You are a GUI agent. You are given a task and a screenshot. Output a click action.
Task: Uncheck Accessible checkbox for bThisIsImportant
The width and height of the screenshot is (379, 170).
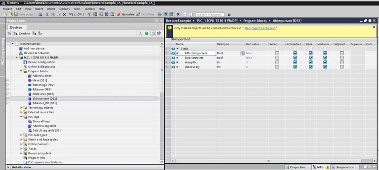(x=295, y=53)
